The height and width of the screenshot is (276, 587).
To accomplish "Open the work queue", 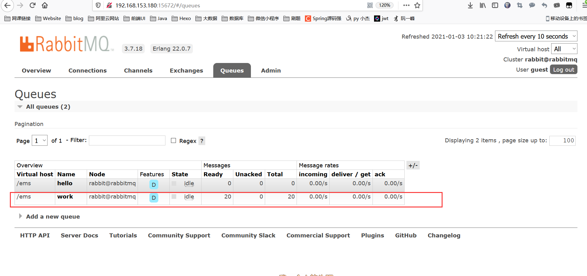I will [x=65, y=196].
